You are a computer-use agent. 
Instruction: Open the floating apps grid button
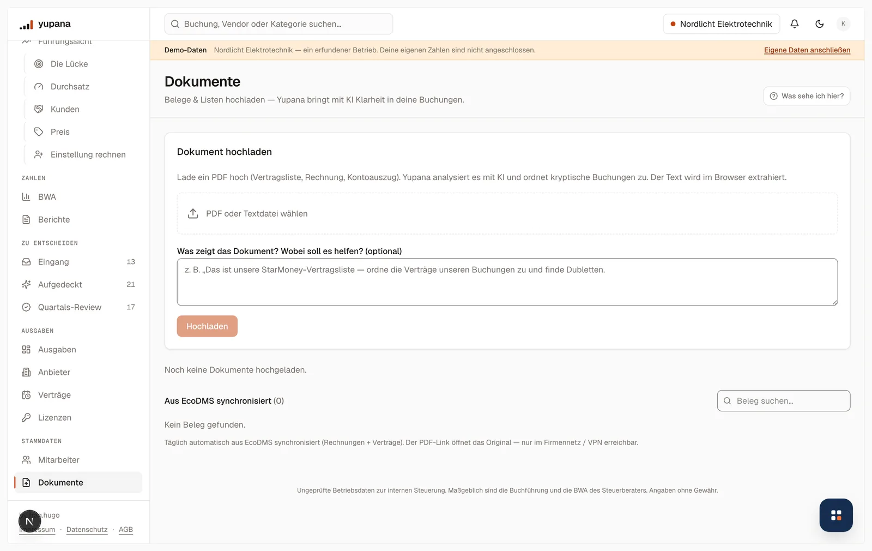pos(836,515)
